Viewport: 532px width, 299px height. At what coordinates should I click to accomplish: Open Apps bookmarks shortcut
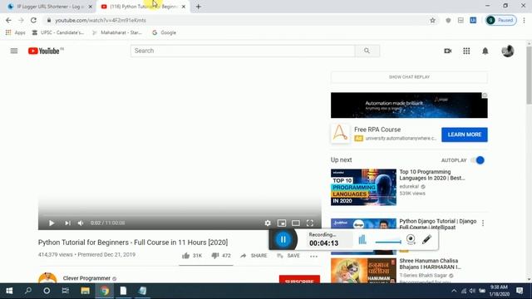point(15,32)
